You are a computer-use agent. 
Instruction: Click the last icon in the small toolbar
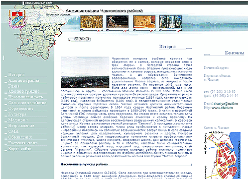pyautogui.click(x=87, y=39)
